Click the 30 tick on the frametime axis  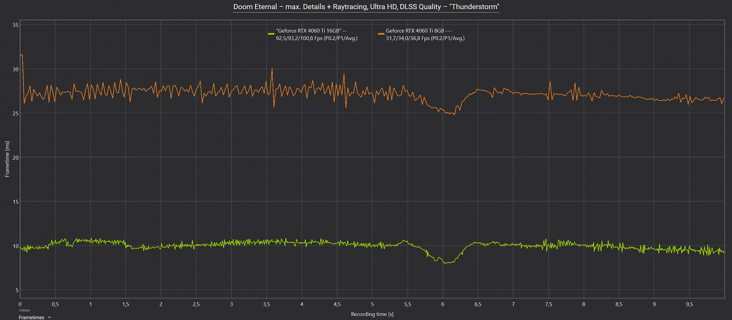click(x=15, y=69)
